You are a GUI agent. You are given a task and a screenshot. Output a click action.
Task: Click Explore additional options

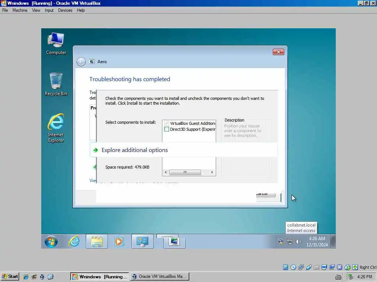[x=183, y=150]
